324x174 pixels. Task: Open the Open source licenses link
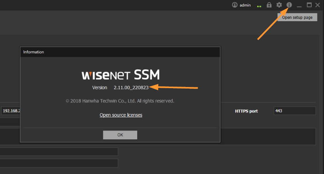point(121,115)
